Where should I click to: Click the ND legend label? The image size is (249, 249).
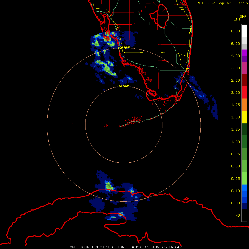pyautogui.click(x=238, y=216)
